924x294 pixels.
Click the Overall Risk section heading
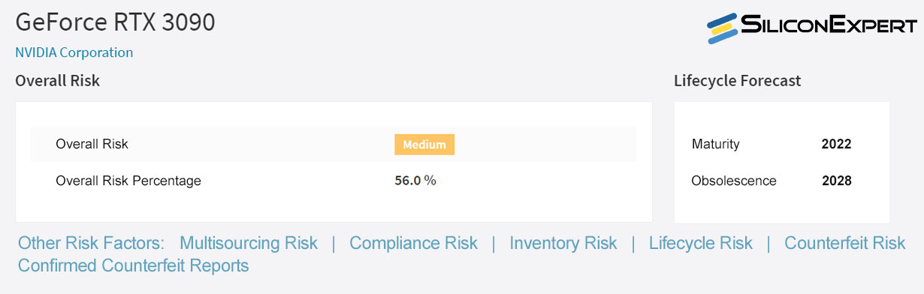tap(58, 80)
